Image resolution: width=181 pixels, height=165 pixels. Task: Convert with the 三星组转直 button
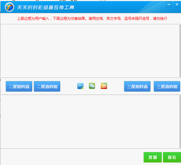137,86
